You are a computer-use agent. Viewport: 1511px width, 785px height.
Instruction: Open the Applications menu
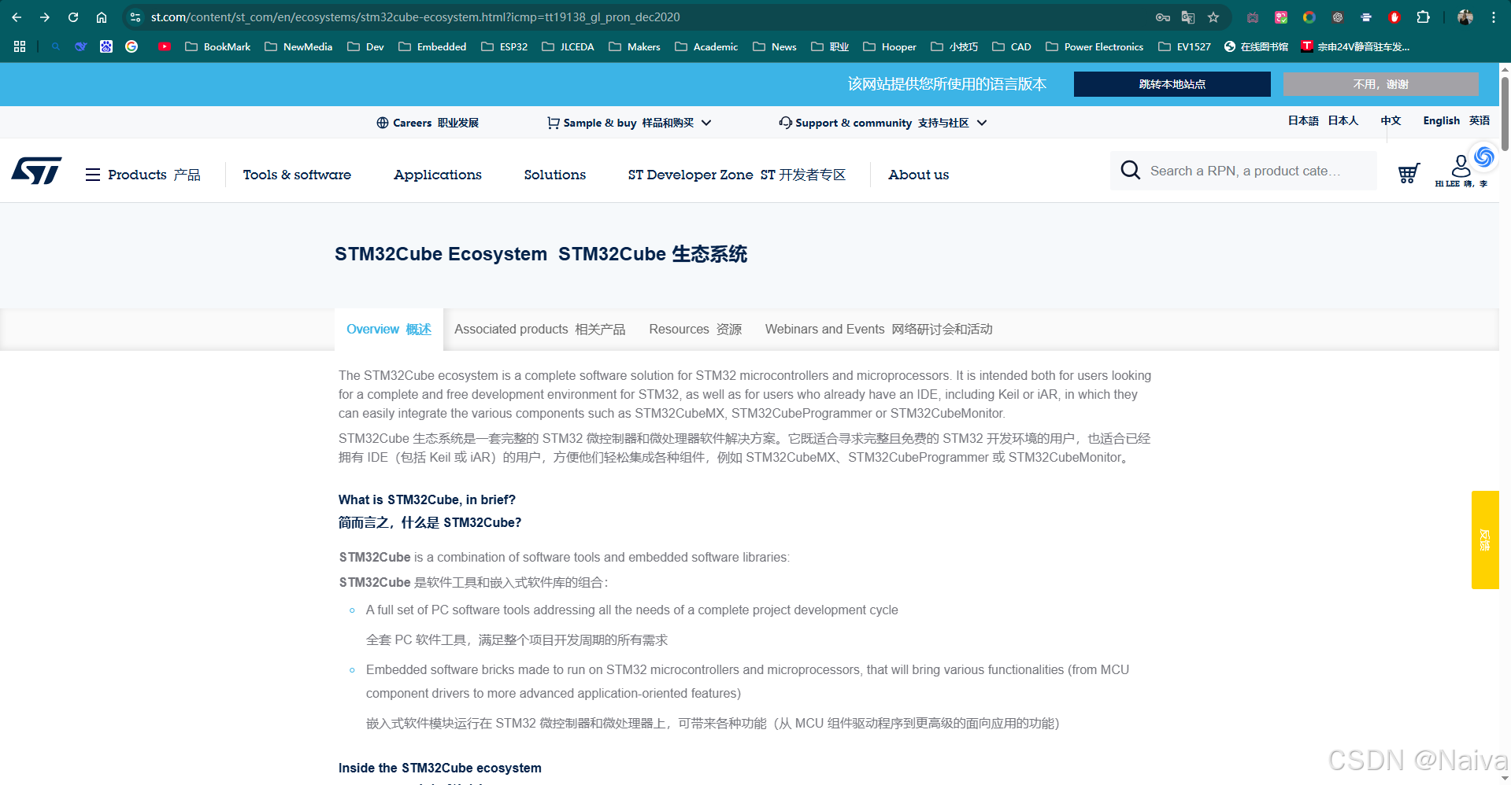click(x=438, y=175)
